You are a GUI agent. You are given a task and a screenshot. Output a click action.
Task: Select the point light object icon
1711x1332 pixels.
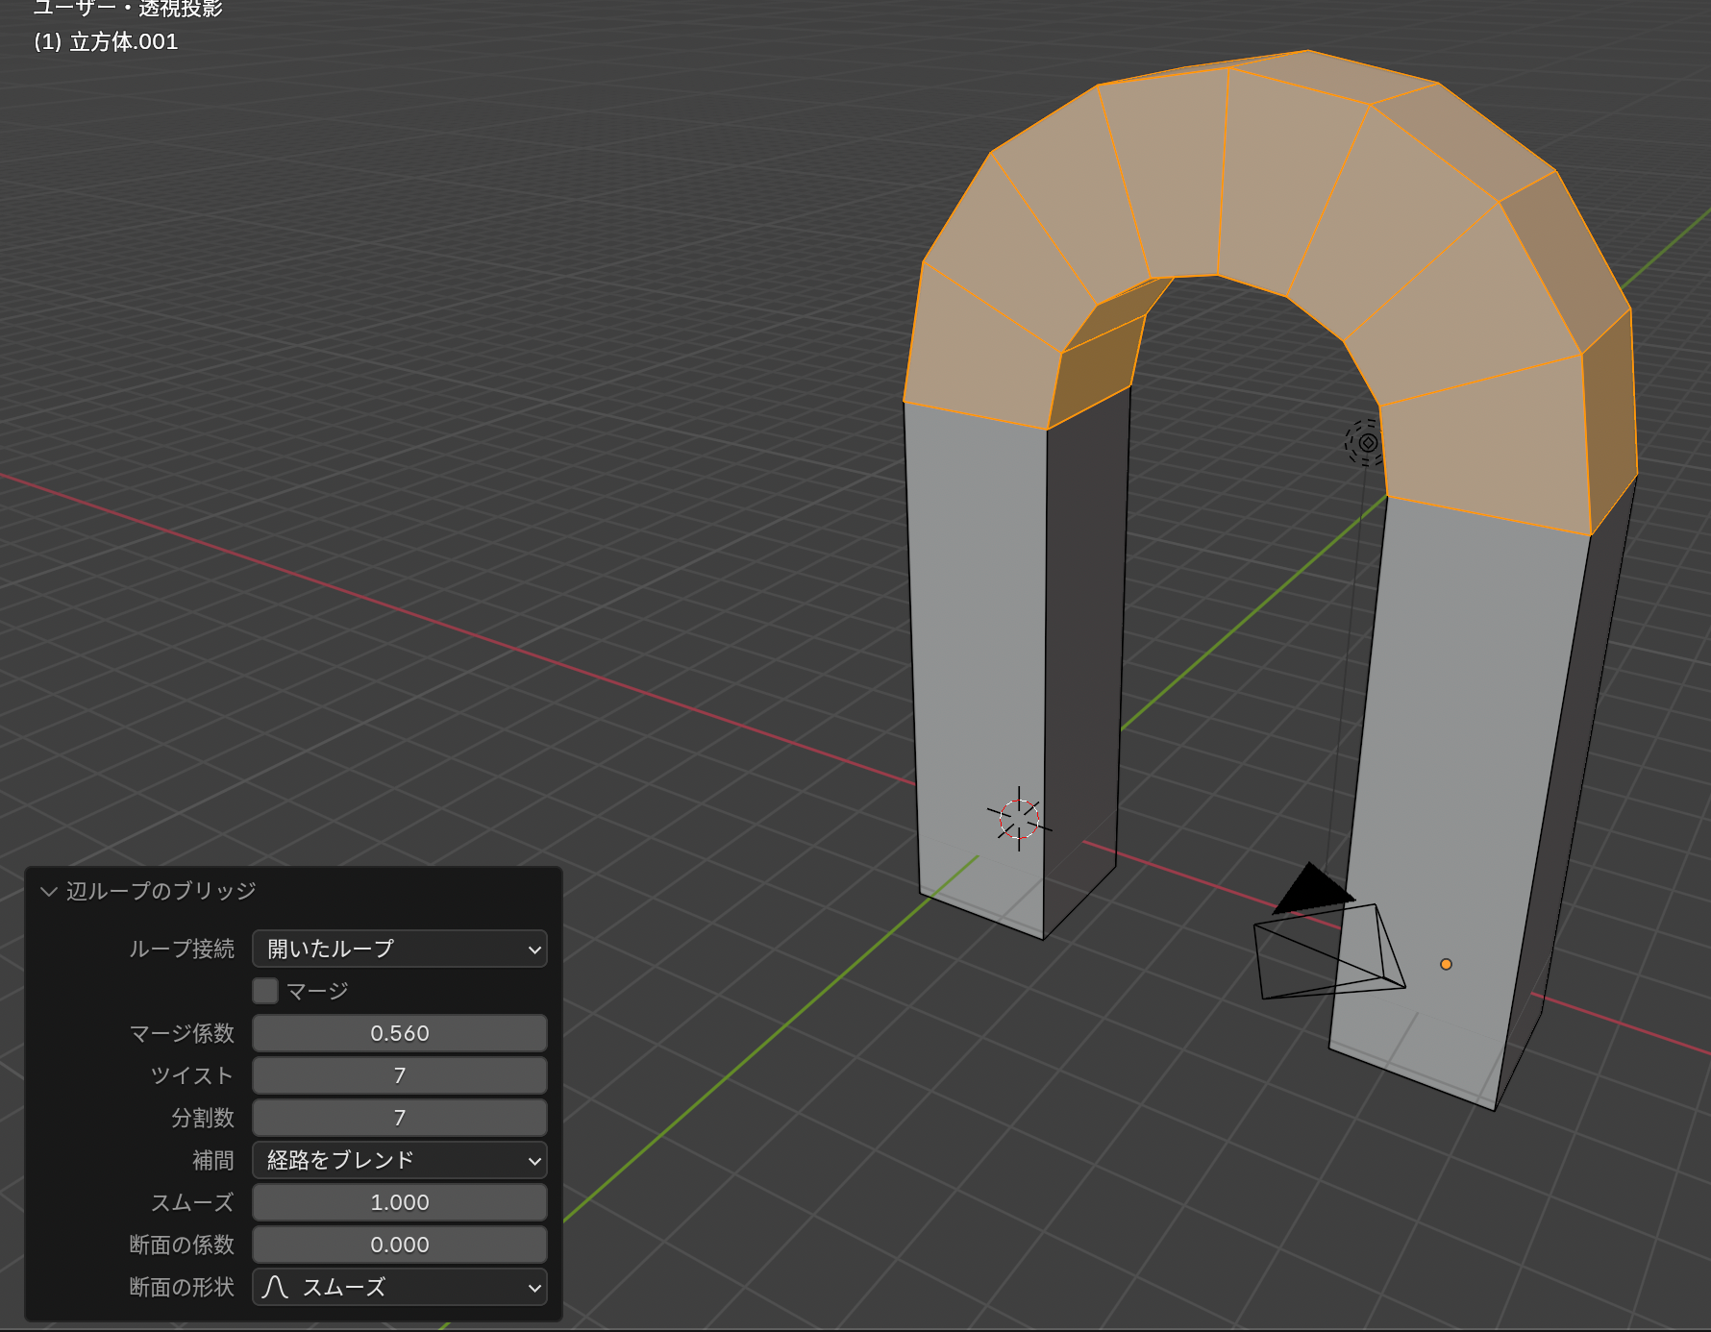tap(1367, 442)
